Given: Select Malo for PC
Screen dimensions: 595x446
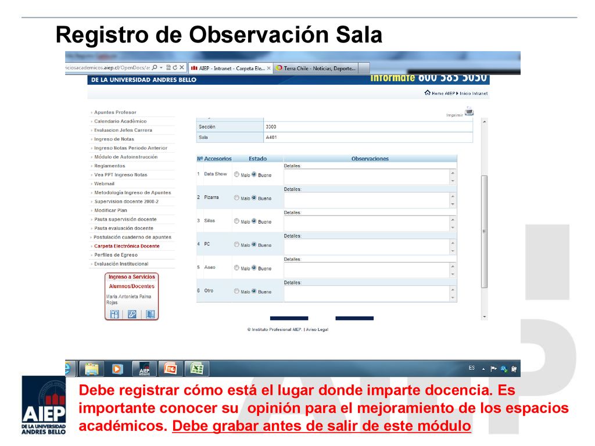Looking at the screenshot, I should pyautogui.click(x=236, y=244).
